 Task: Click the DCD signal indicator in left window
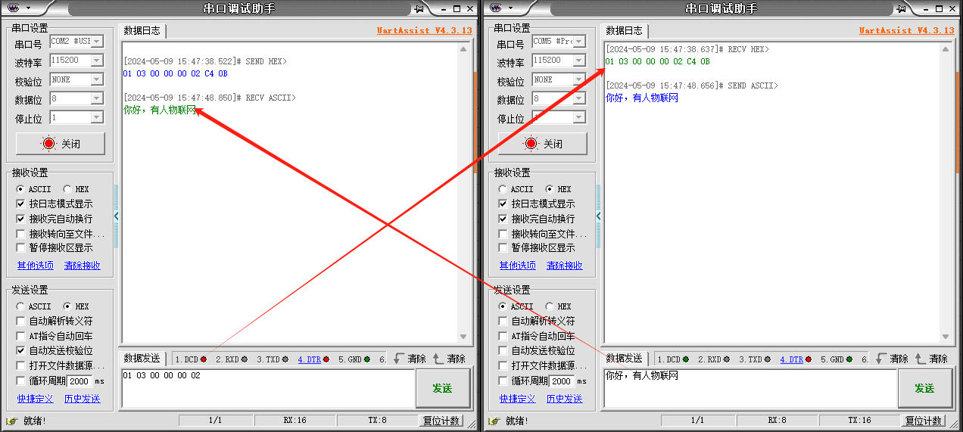(192, 359)
